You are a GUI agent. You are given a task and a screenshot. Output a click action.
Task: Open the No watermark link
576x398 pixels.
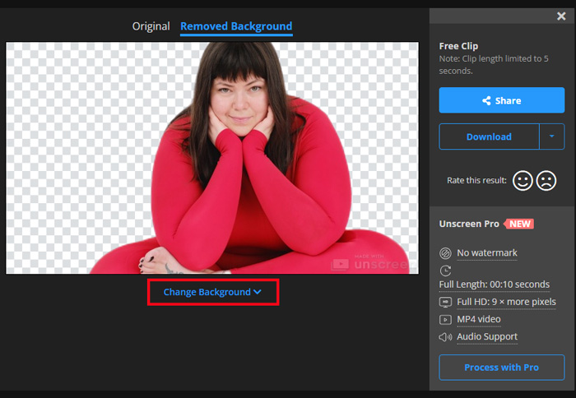pyautogui.click(x=487, y=252)
